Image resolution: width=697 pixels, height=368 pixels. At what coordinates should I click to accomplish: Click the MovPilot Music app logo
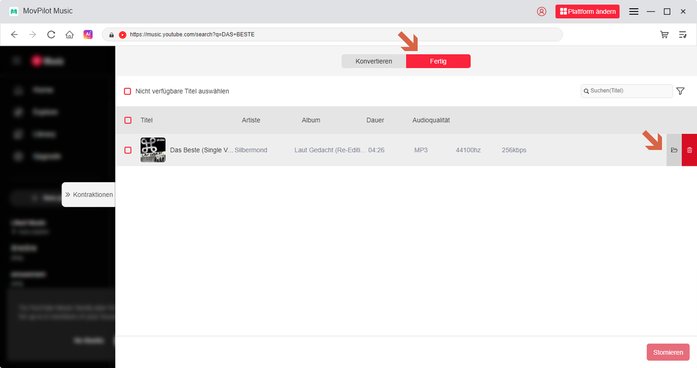click(14, 11)
